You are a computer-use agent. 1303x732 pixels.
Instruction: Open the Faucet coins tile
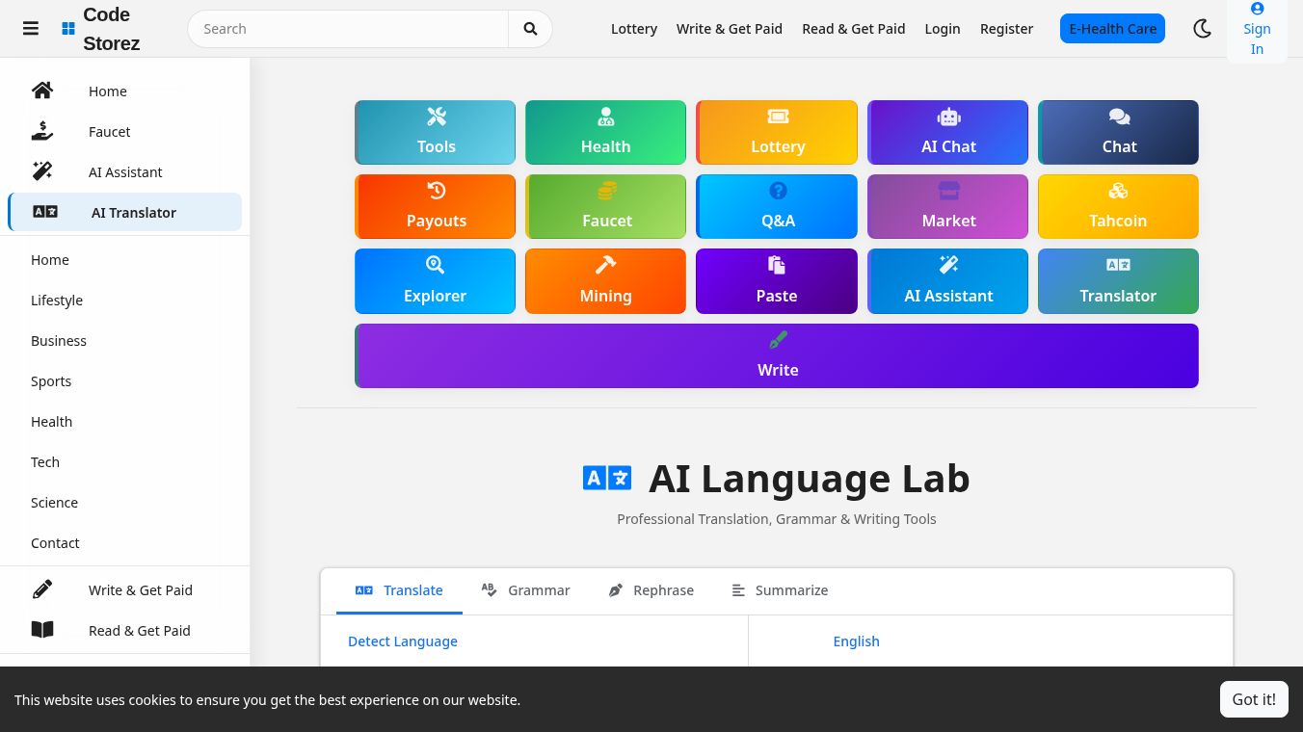pos(605,206)
